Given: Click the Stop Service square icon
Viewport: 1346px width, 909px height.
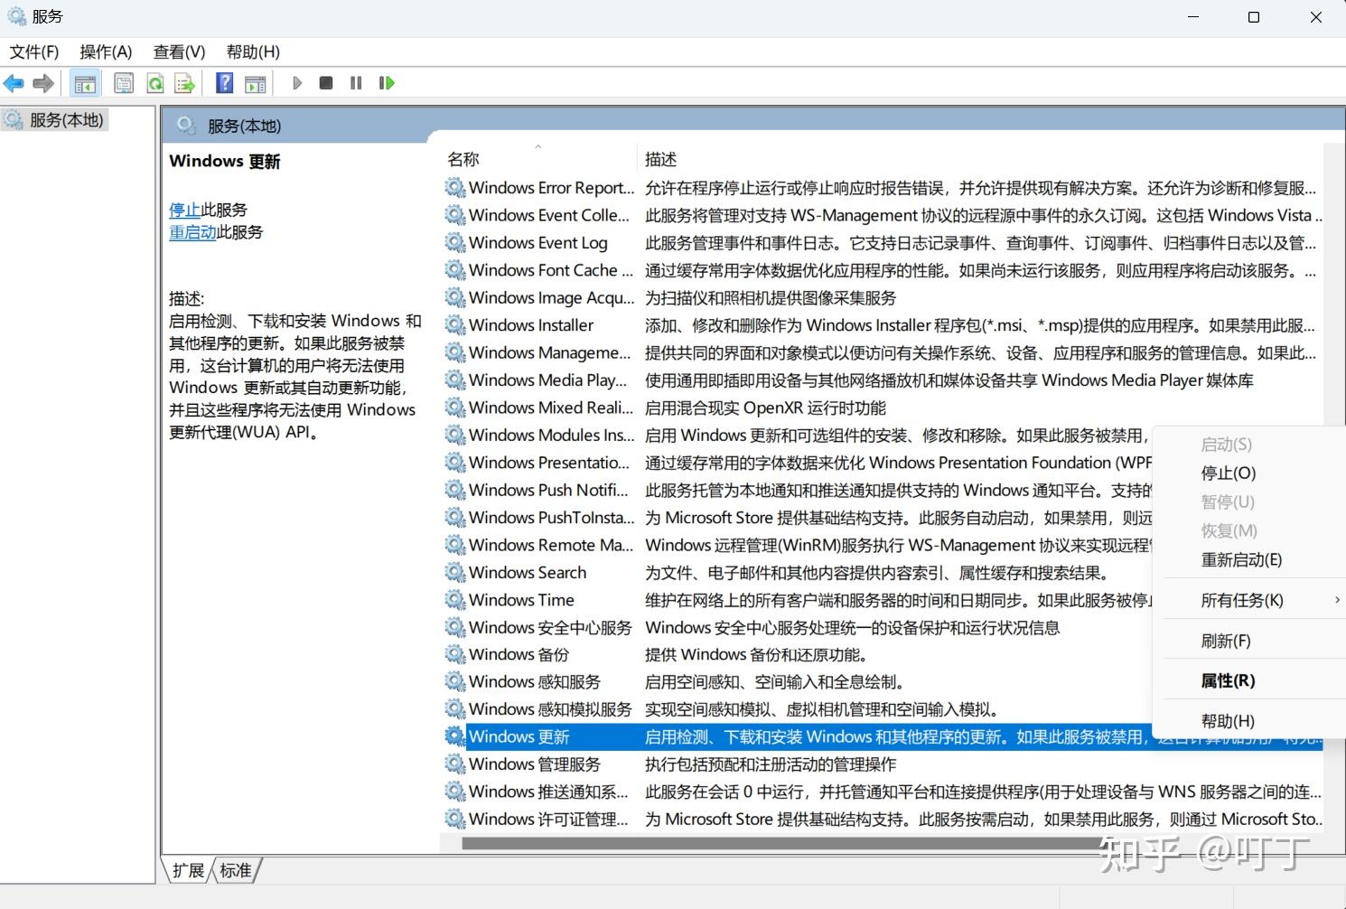Looking at the screenshot, I should click(326, 83).
